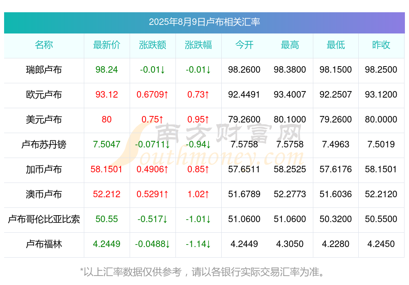This screenshot has width=409, height=285.
Task: Click the low value '7.4963'
Action: tap(335, 144)
